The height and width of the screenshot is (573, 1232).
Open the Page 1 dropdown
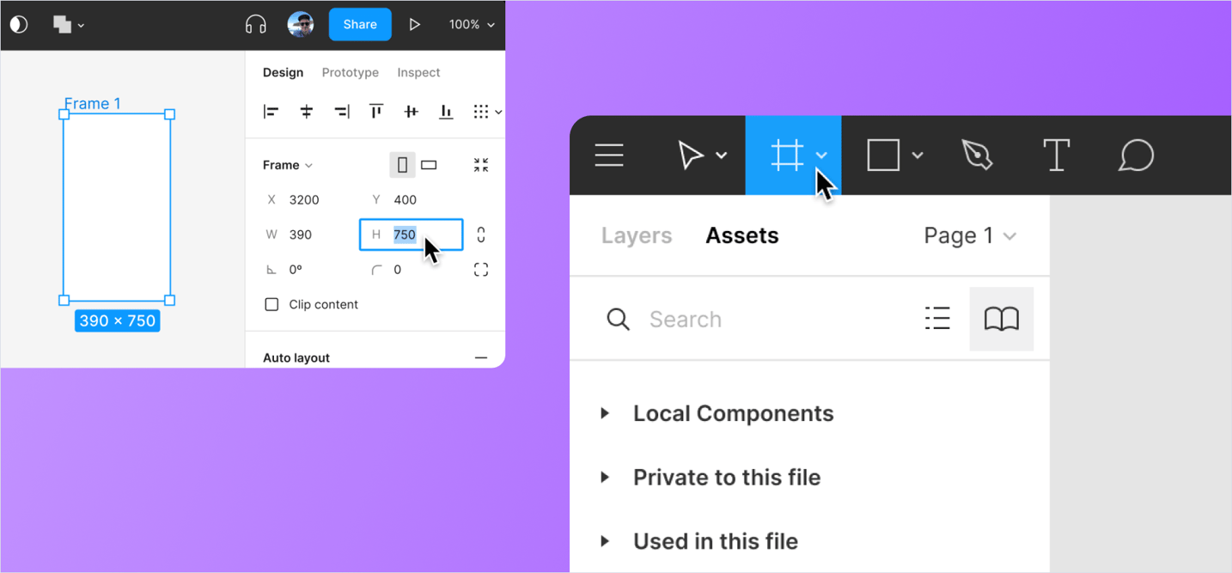tap(970, 235)
